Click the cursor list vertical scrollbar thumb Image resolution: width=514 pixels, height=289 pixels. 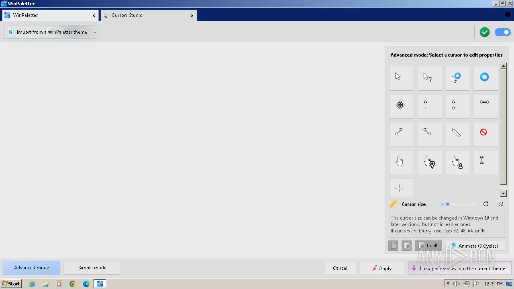pos(504,126)
